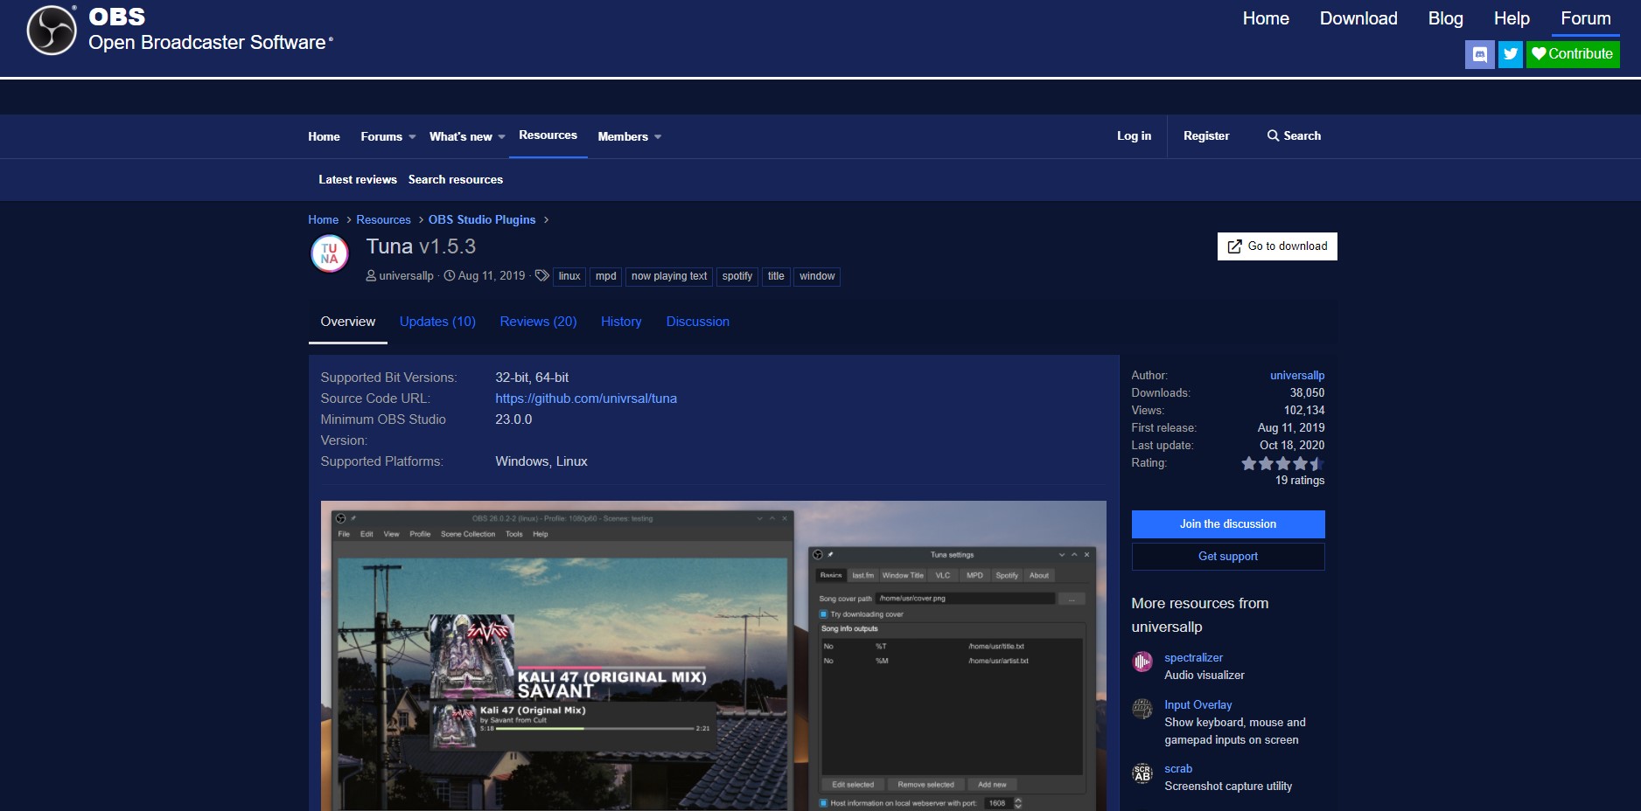Image resolution: width=1641 pixels, height=811 pixels.
Task: Select the mpd tag
Action: [x=605, y=276]
